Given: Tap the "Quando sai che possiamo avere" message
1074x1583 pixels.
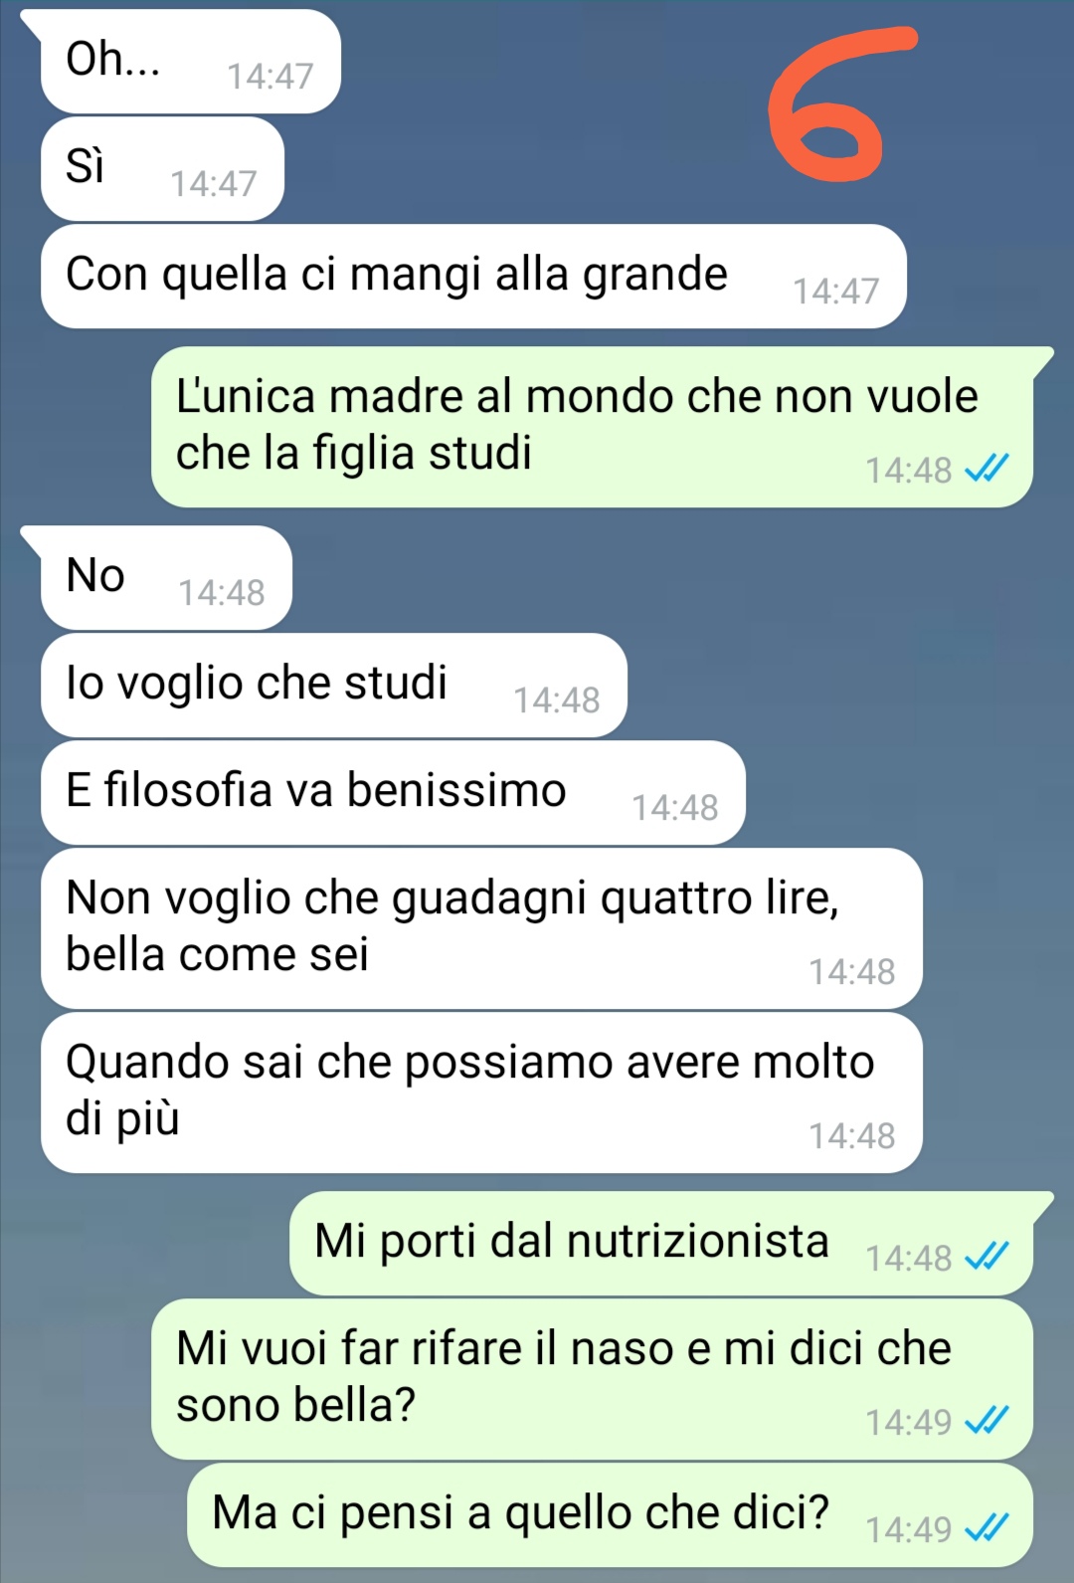Looking at the screenshot, I should coord(481,1092).
